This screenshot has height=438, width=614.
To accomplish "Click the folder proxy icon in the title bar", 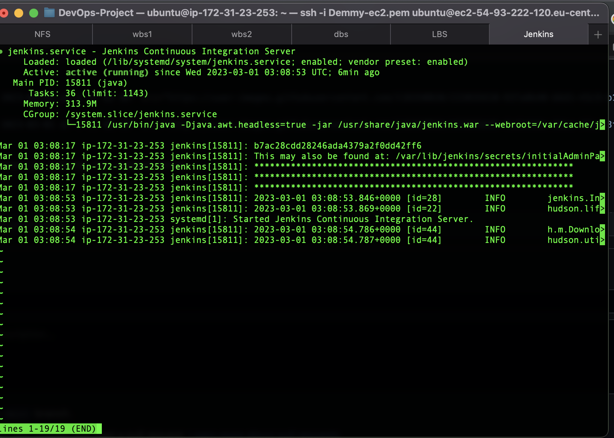I will pyautogui.click(x=48, y=12).
